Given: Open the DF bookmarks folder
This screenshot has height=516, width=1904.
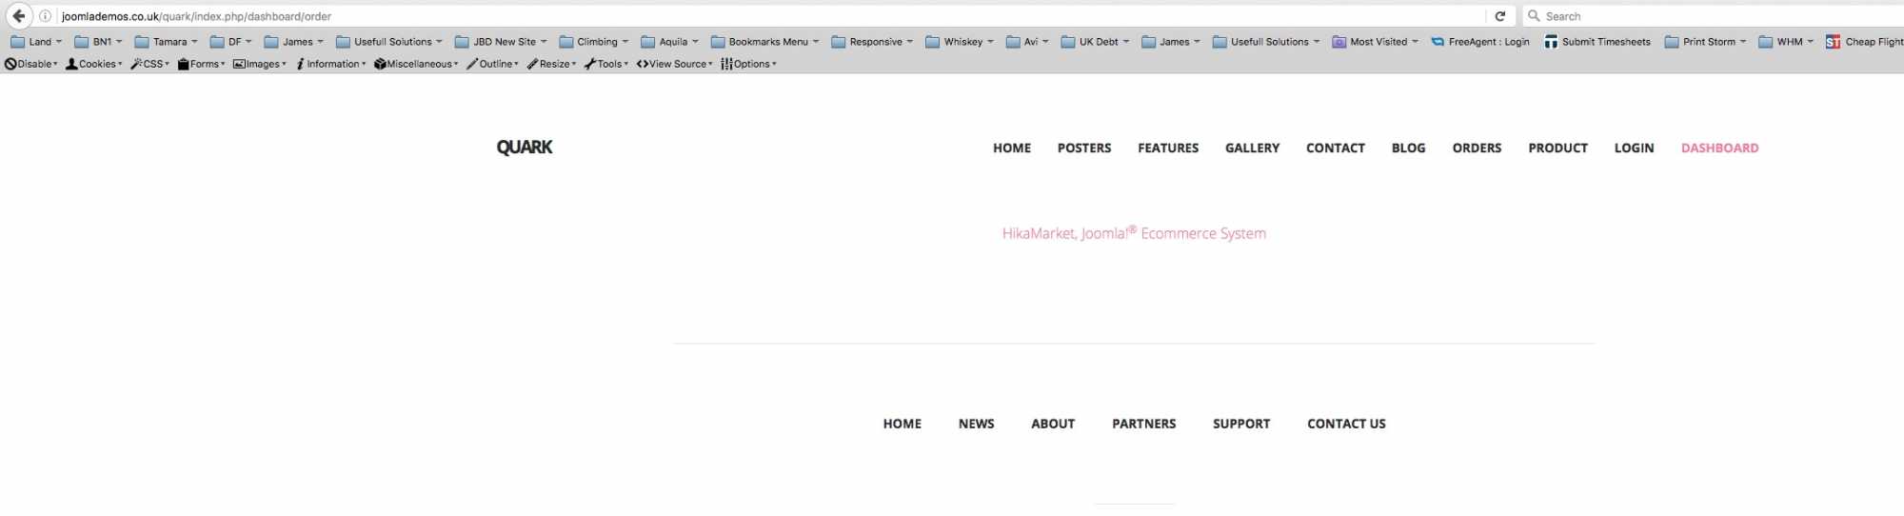Looking at the screenshot, I should 231,42.
